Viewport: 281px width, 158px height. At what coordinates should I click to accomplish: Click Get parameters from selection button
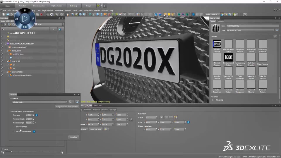click(x=67, y=107)
